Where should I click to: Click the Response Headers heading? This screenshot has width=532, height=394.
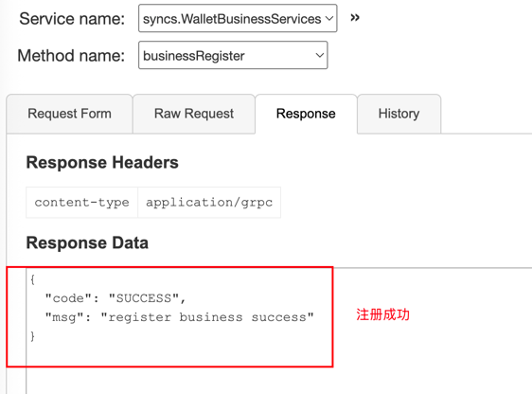pos(102,162)
